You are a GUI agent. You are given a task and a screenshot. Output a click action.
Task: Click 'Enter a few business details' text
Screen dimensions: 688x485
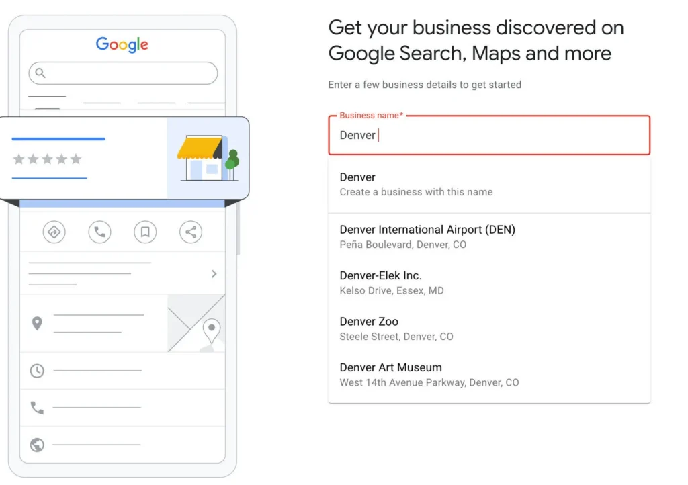point(425,85)
